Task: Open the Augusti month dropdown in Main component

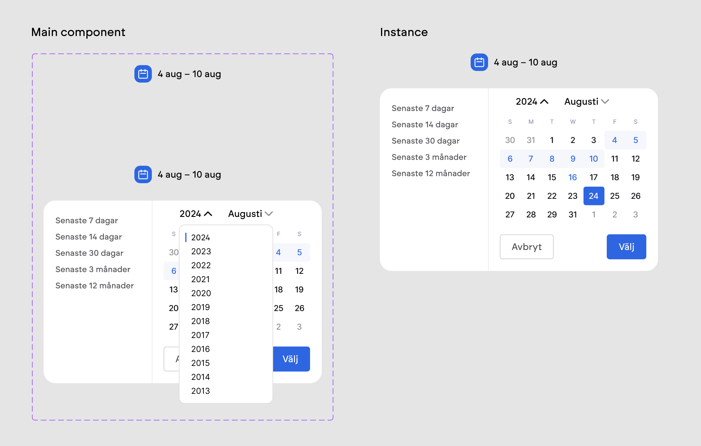Action: 250,214
